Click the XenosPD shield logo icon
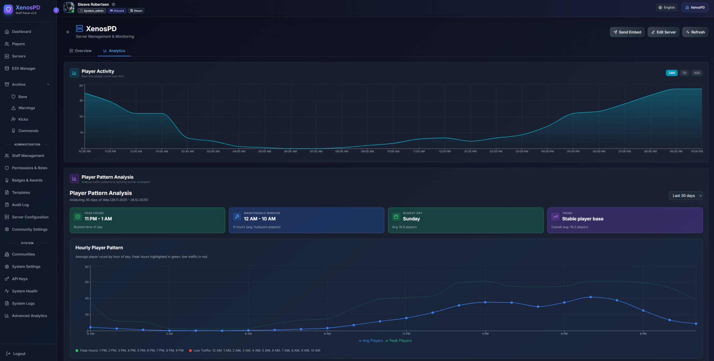This screenshot has height=361, width=714. tap(8, 10)
